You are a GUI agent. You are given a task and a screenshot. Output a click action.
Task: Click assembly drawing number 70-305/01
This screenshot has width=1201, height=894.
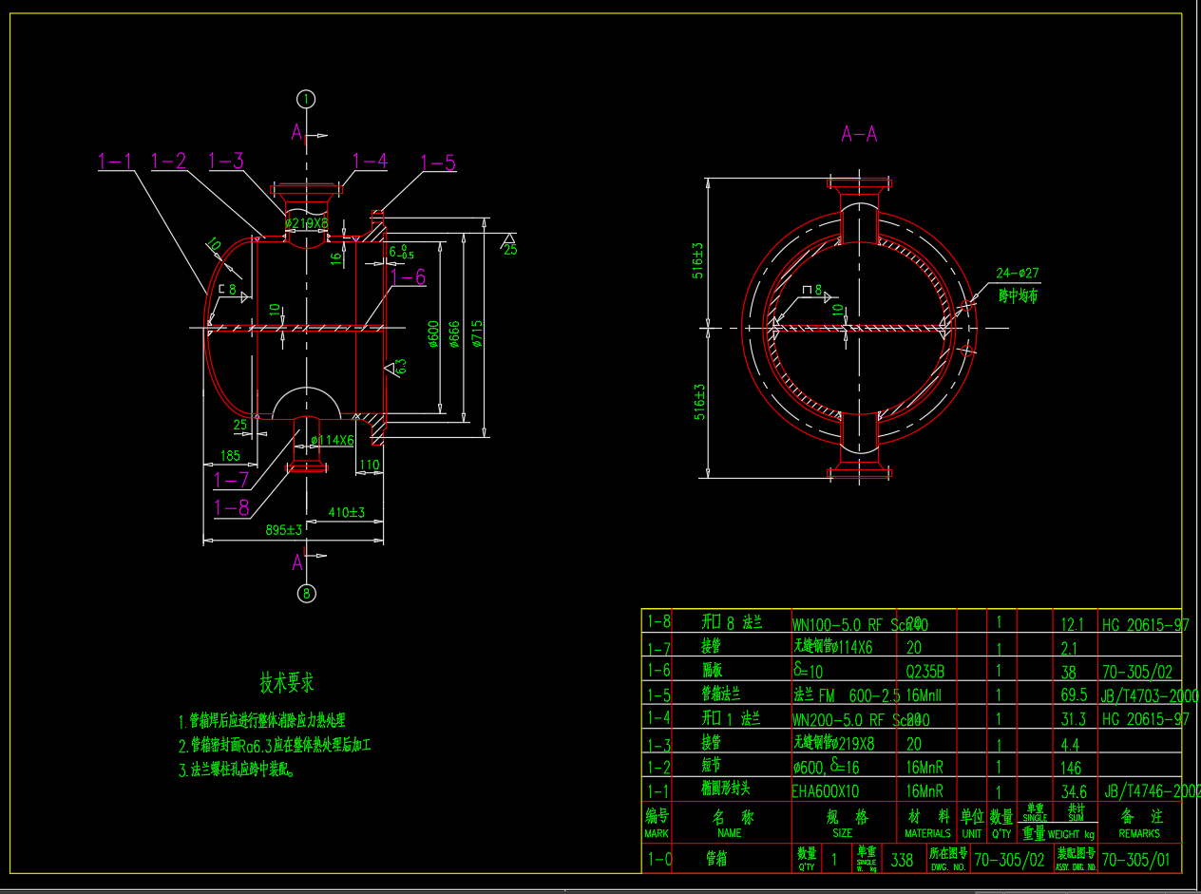pyautogui.click(x=1135, y=860)
